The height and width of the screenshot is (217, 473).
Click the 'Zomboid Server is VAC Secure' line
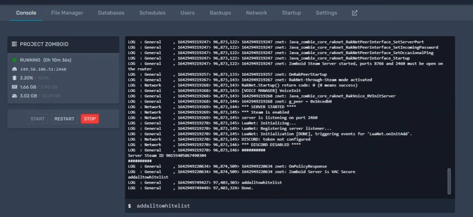[242, 172]
